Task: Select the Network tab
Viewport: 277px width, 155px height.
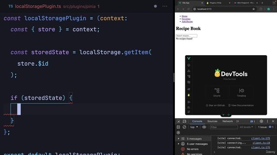Action: tap(228, 121)
